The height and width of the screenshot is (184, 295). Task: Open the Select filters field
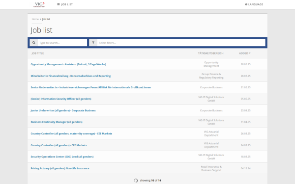pyautogui.click(x=181, y=43)
